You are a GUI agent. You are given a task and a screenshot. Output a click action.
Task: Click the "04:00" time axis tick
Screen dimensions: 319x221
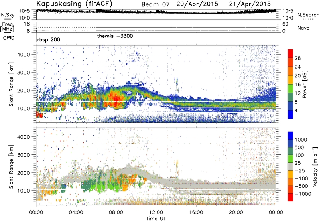pyautogui.click(x=76, y=213)
